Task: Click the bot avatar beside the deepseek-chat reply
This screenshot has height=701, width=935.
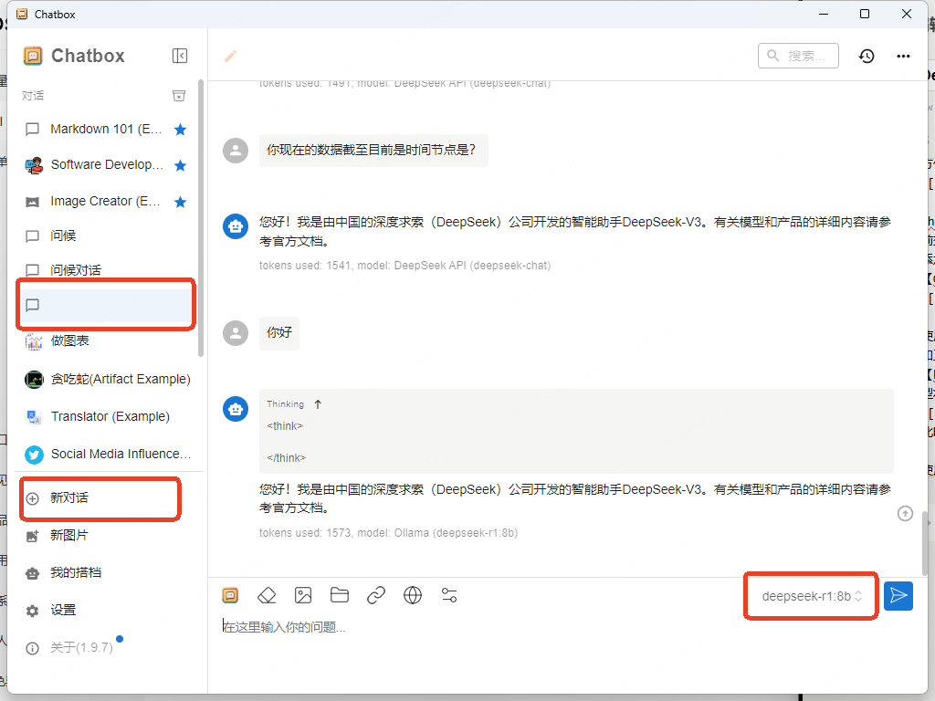Action: tap(236, 226)
